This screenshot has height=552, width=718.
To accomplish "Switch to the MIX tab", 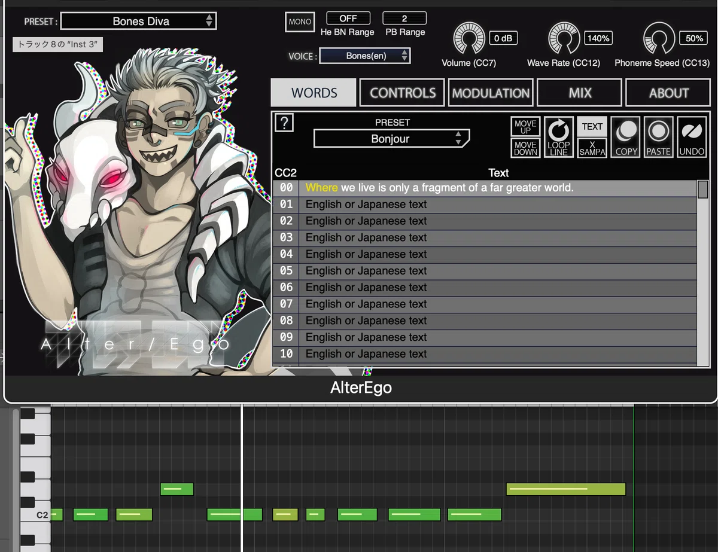I will pyautogui.click(x=580, y=93).
